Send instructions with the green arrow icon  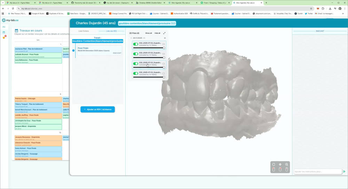point(344,172)
